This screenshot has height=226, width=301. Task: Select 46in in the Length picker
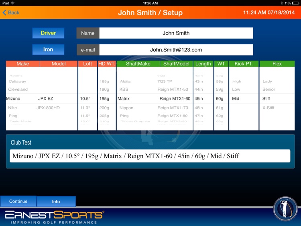tap(199, 108)
